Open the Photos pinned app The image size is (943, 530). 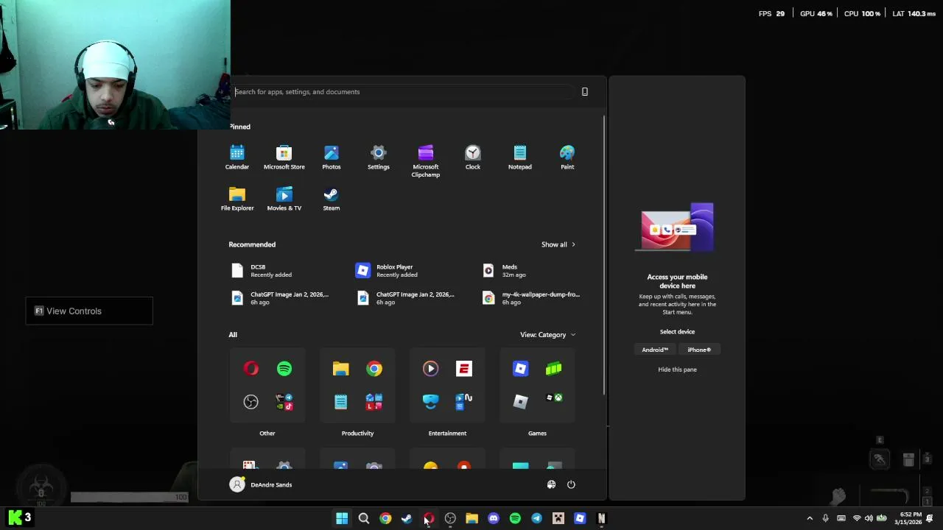331,157
